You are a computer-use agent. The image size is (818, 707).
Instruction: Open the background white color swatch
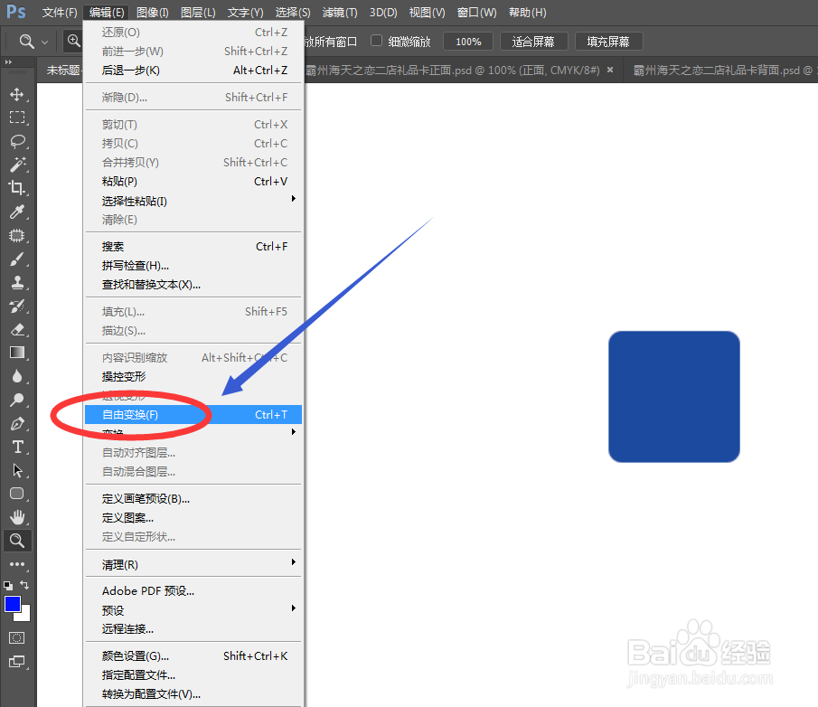click(24, 615)
